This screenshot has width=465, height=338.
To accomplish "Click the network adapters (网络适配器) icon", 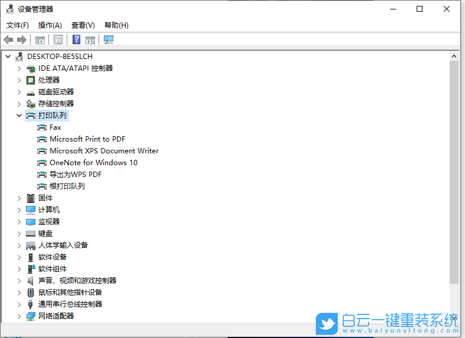I will [31, 316].
